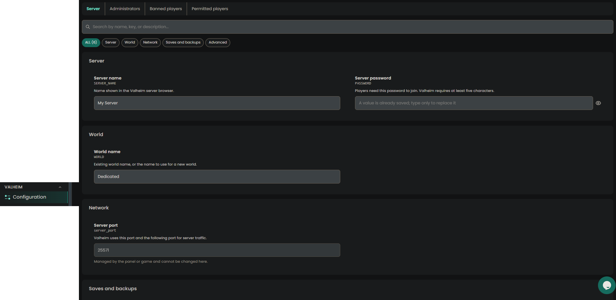Image resolution: width=616 pixels, height=300 pixels.
Task: Click 'Managed by the panel' note text
Action: pos(151,262)
